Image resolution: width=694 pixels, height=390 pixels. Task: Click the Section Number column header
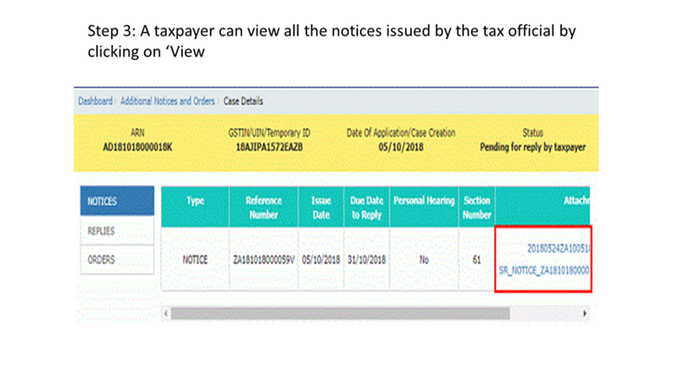coord(477,207)
